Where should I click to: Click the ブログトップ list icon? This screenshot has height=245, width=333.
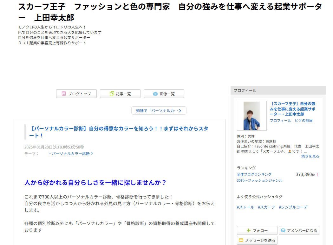point(64,94)
